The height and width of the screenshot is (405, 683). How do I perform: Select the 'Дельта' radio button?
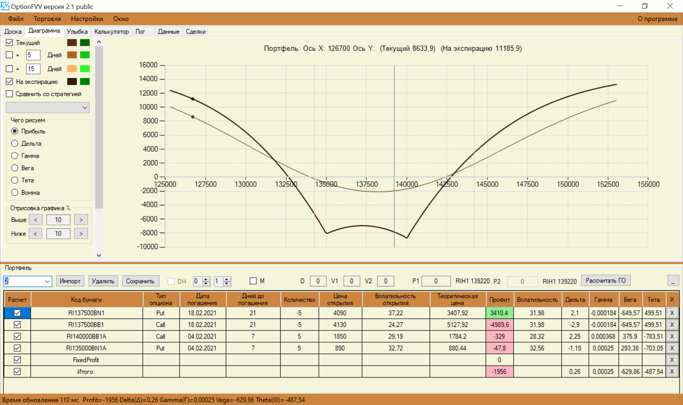(15, 144)
